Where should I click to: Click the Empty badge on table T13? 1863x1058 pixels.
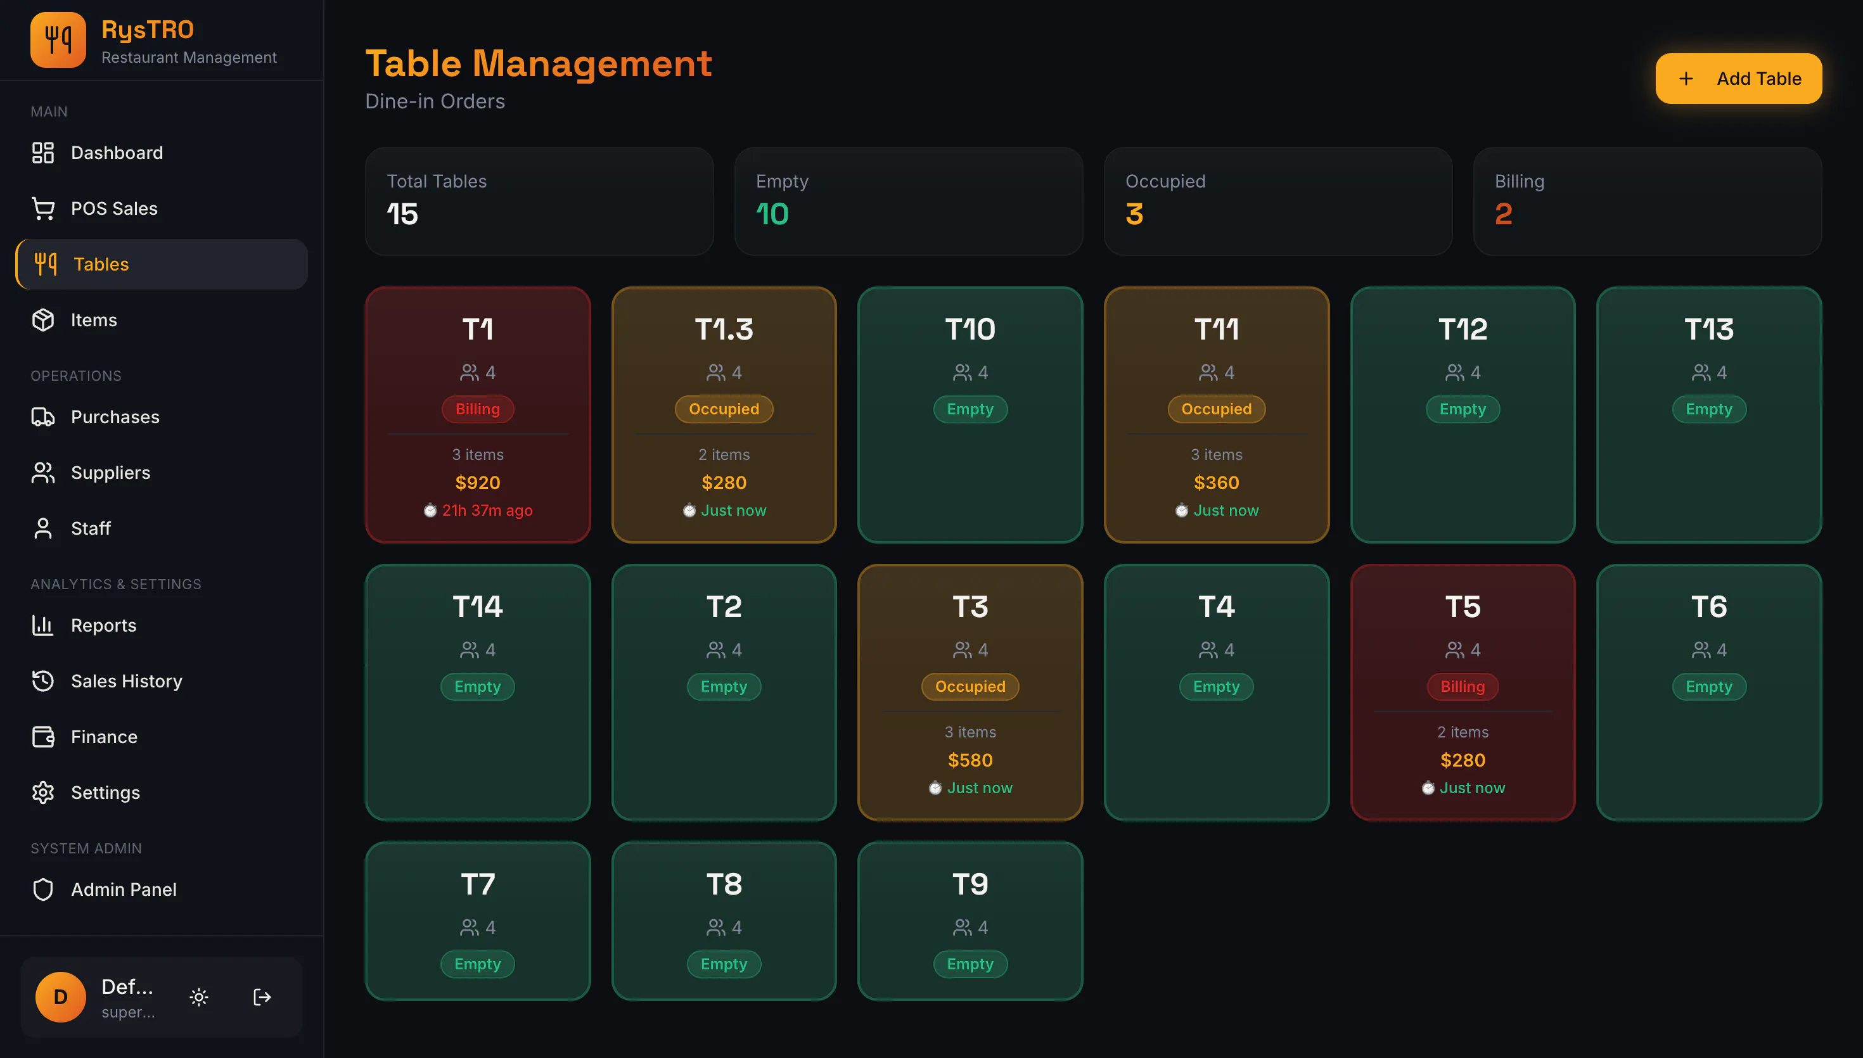(1709, 409)
